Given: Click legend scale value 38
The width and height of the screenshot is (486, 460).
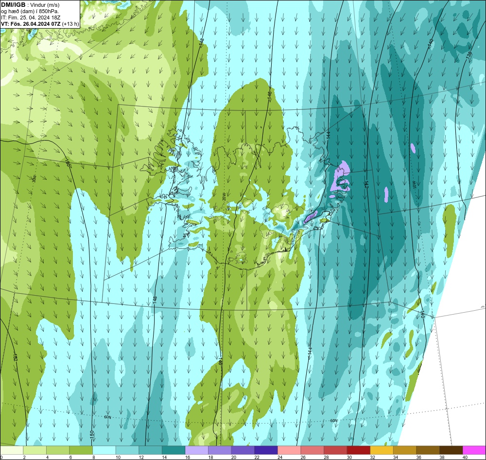Looking at the screenshot, I should coord(442,457).
